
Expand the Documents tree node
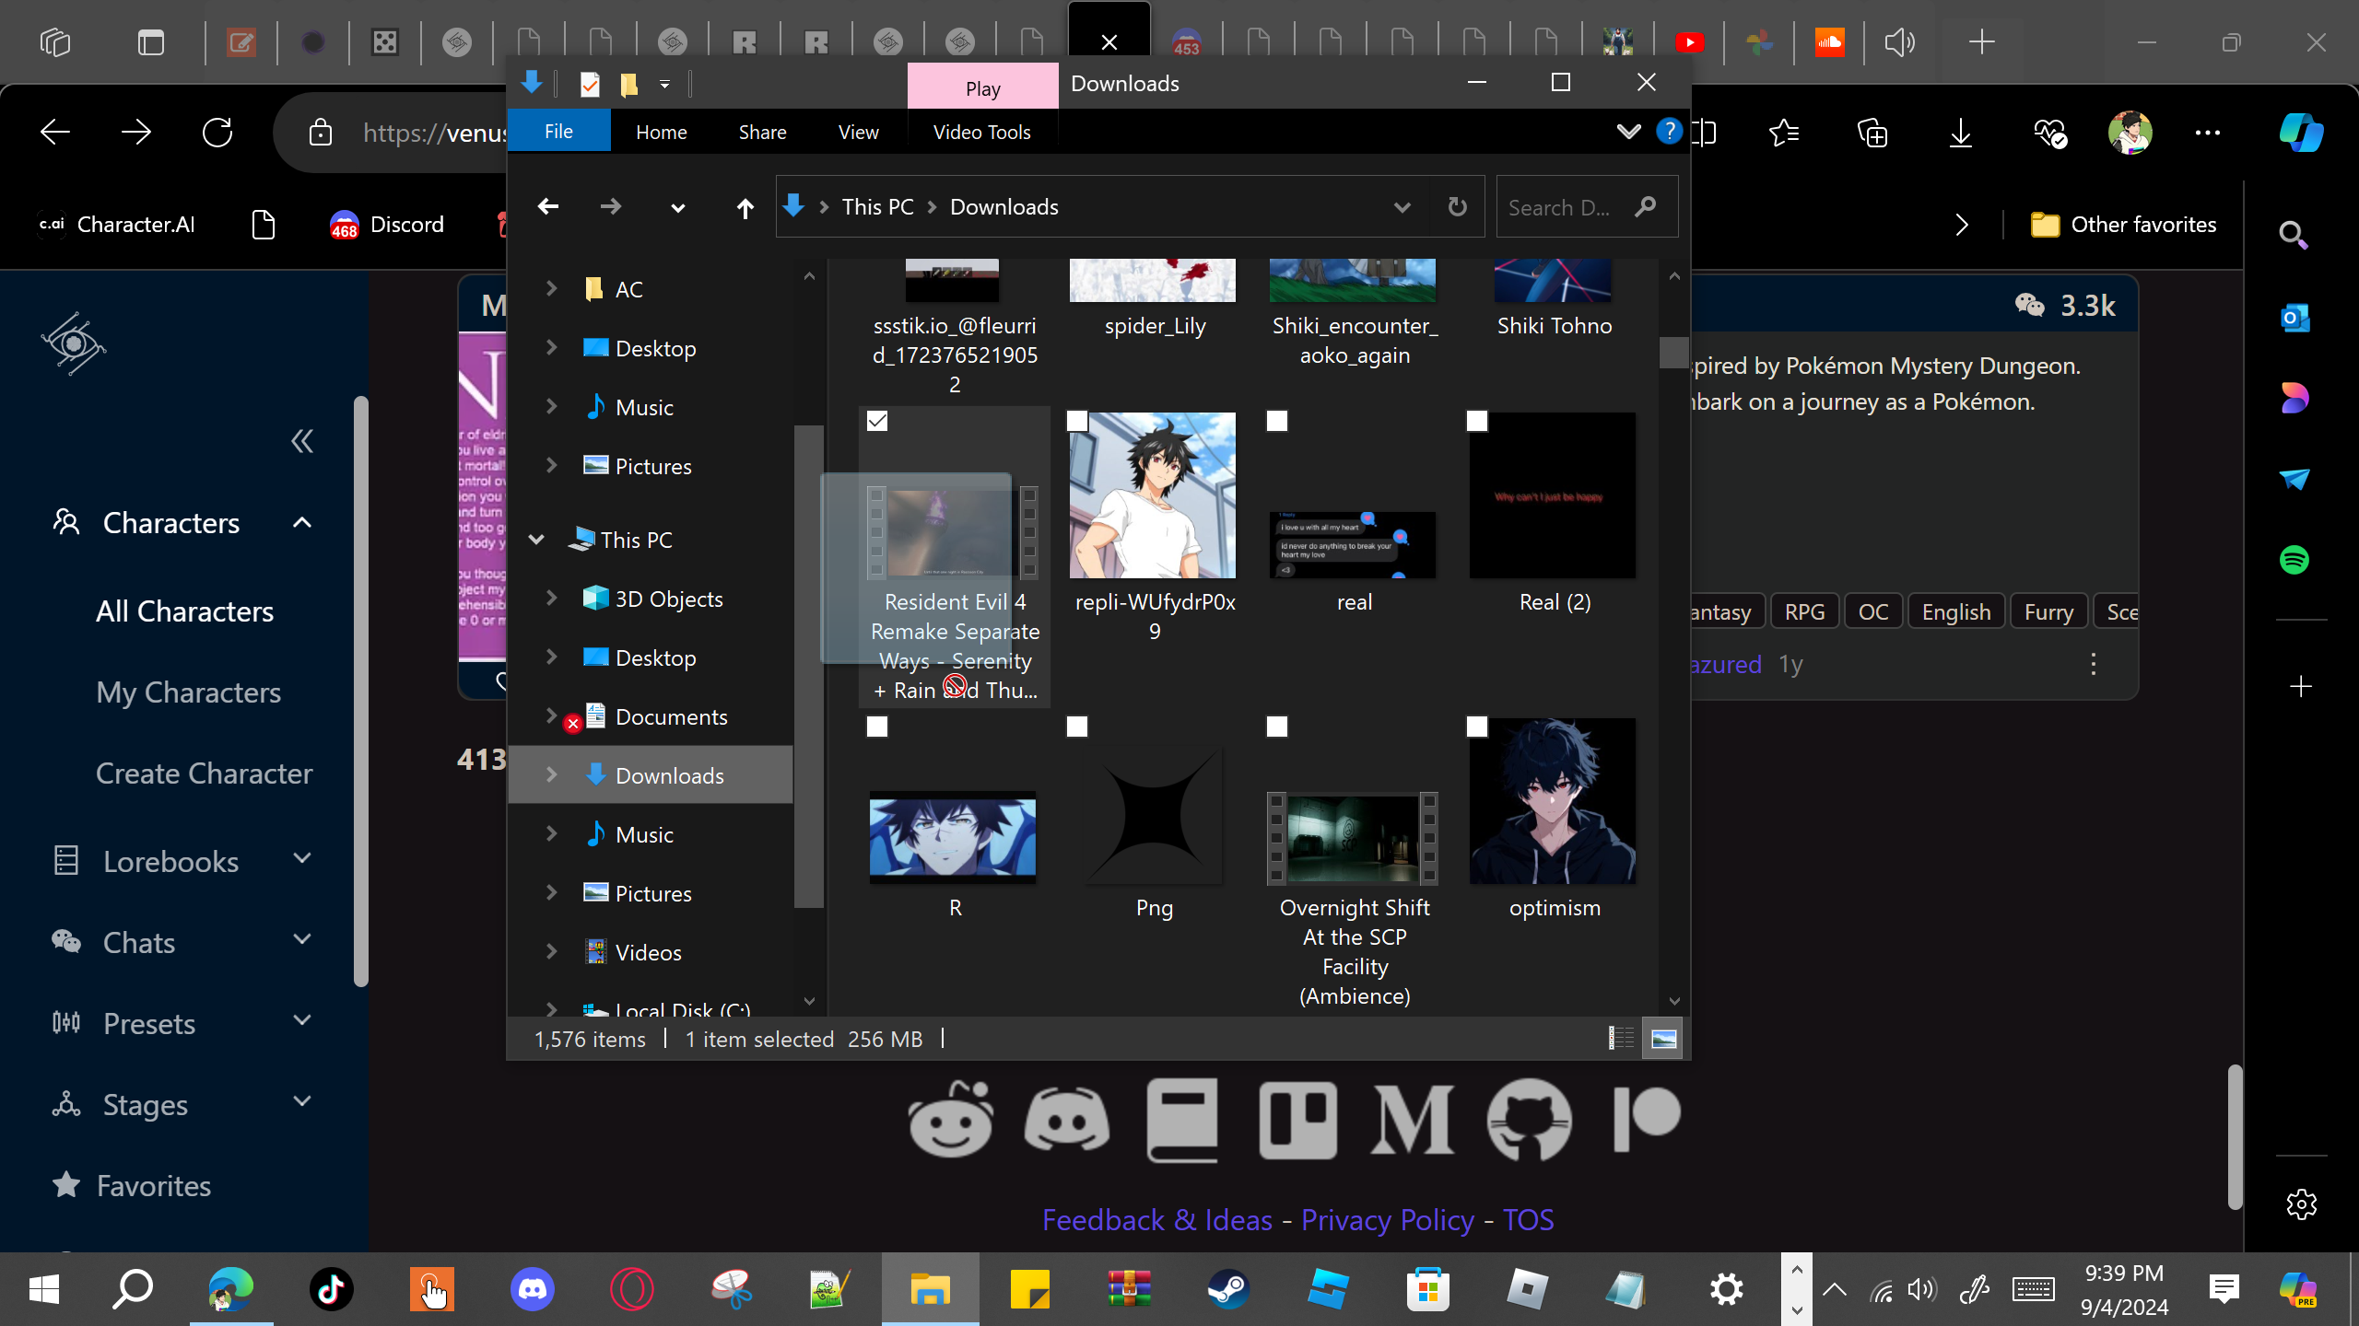coord(551,715)
